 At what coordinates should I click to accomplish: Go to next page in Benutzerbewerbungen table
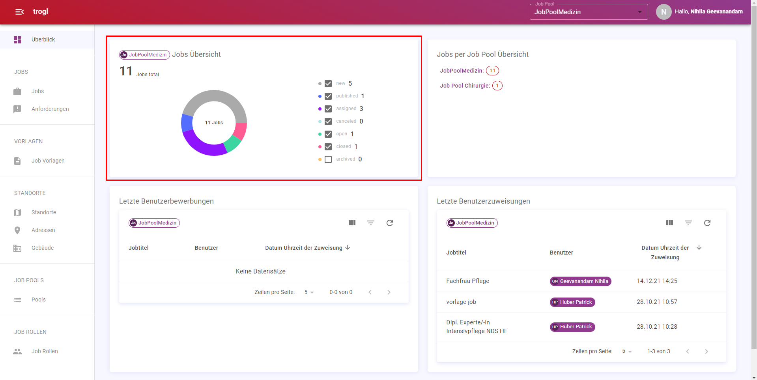coord(389,292)
